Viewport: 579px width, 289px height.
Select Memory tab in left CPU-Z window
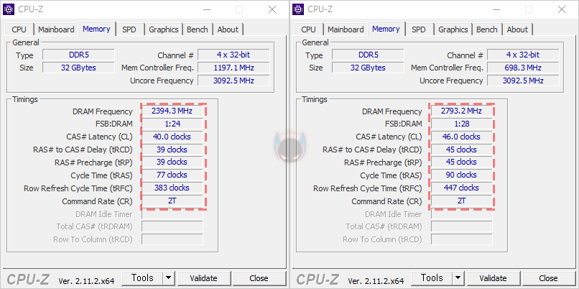point(96,29)
